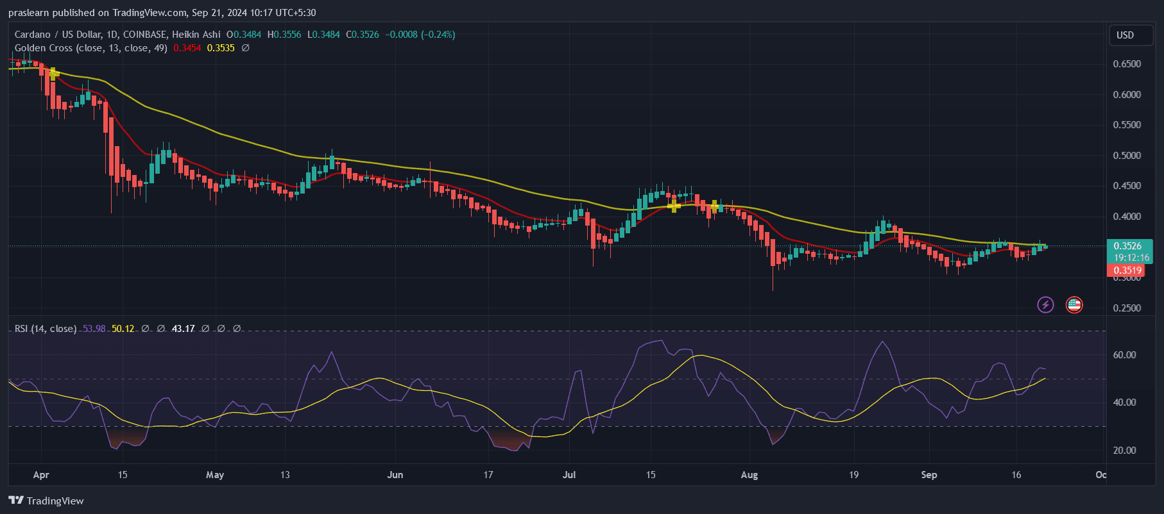Click the RSI moving average value 50.12
Viewport: 1164px width, 514px height.
123,328
